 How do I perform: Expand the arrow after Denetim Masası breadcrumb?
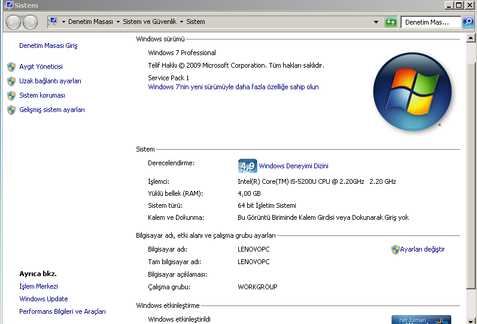tap(118, 22)
